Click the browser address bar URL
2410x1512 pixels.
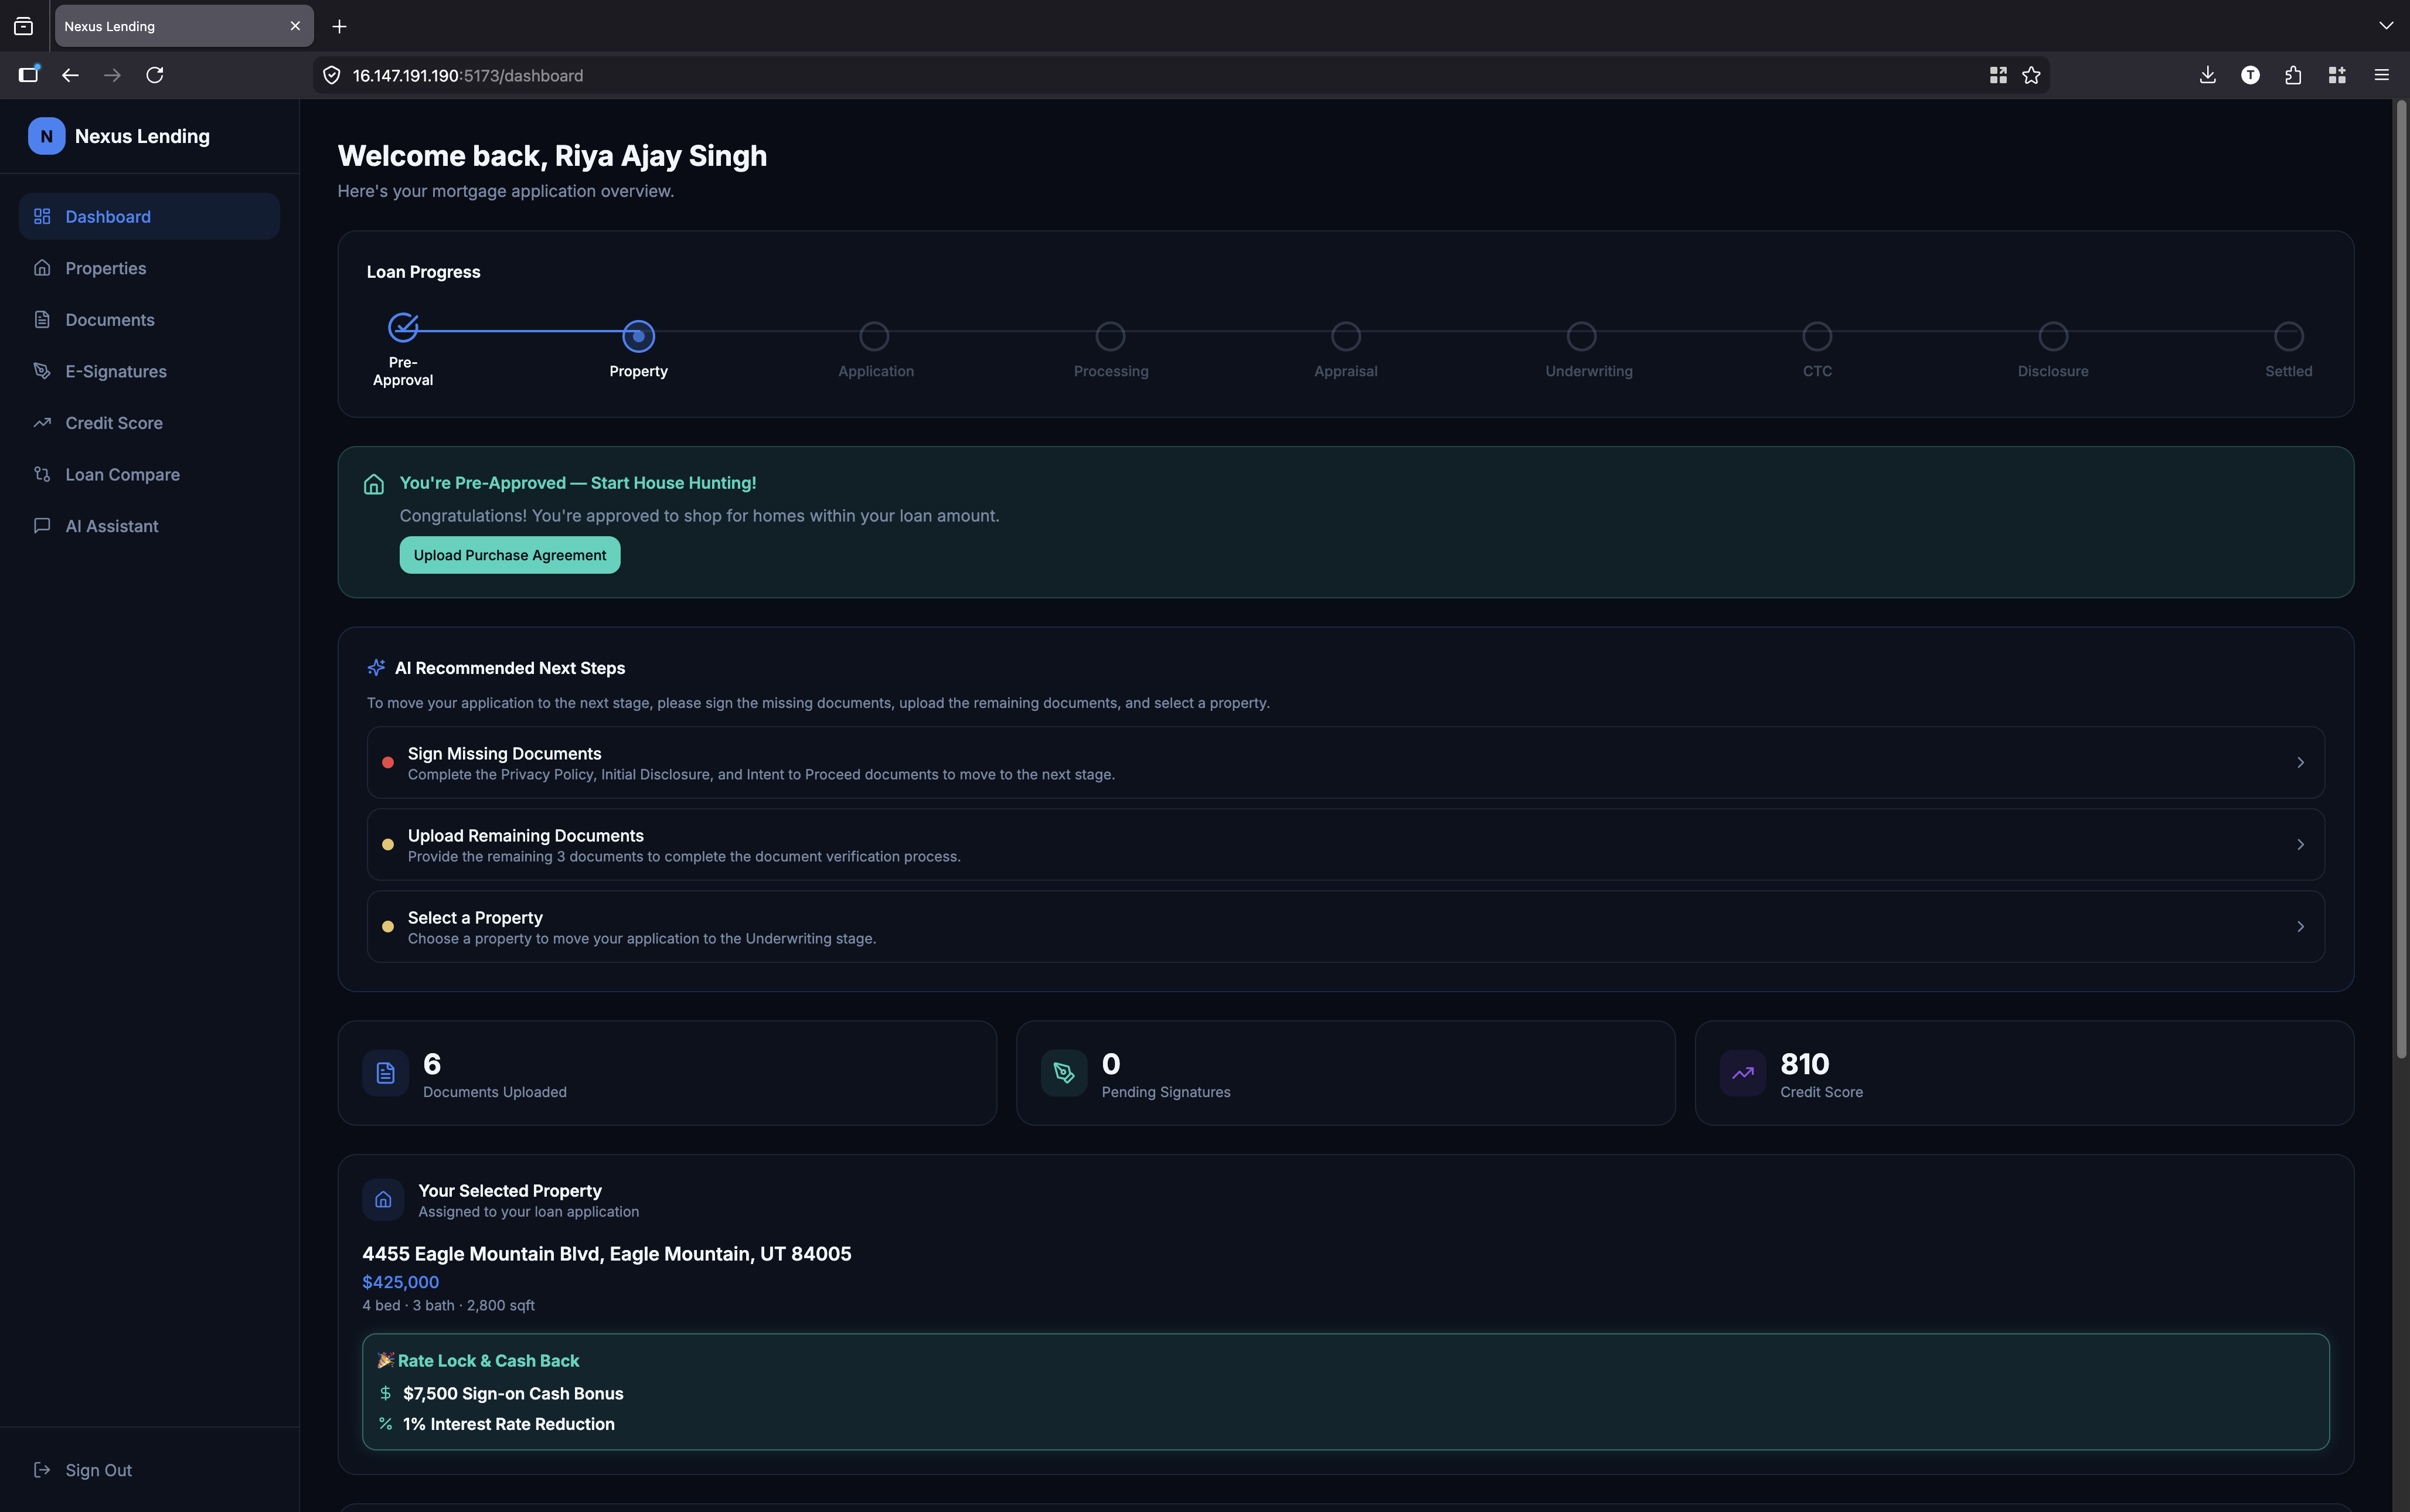(467, 76)
